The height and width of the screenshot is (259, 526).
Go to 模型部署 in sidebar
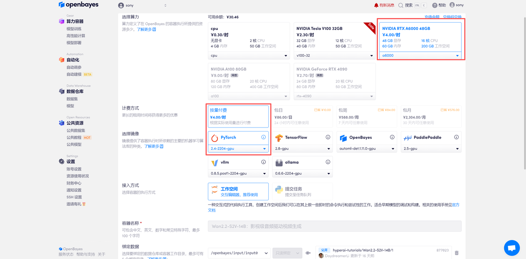click(x=74, y=43)
